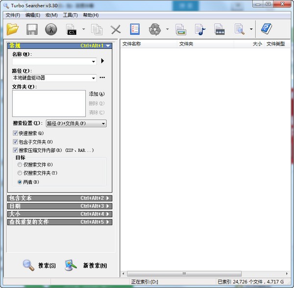This screenshot has width=294, height=288.
Task: Click the blue checklist icon
Action: pyautogui.click(x=135, y=29)
